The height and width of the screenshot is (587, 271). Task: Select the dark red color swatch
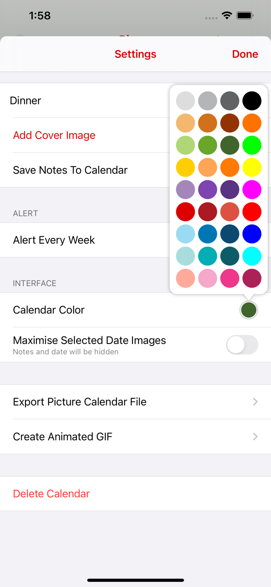coord(208,212)
